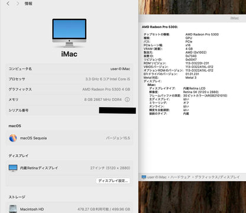The image size is (246, 213).
Task: Click the グラフィックス row label
Action: click(x=20, y=89)
